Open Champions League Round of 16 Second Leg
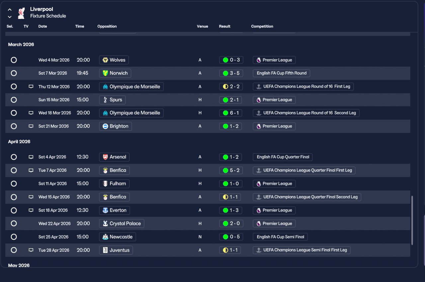This screenshot has width=425, height=282. [x=306, y=113]
